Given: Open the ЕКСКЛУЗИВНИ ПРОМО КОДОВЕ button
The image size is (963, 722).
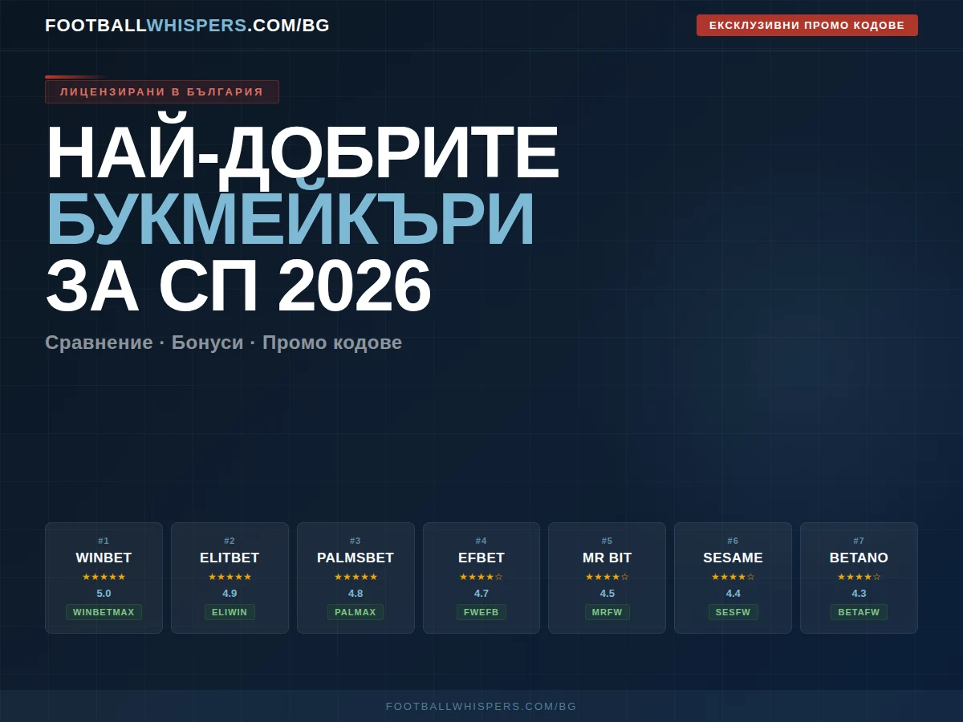Looking at the screenshot, I should 807,25.
